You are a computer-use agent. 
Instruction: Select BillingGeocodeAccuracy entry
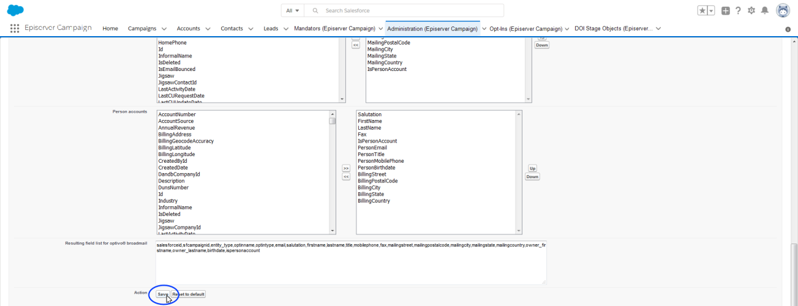[186, 141]
